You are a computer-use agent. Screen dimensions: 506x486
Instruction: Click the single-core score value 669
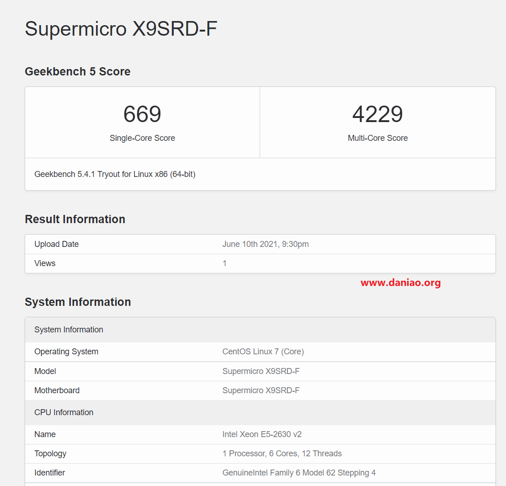[x=142, y=114]
